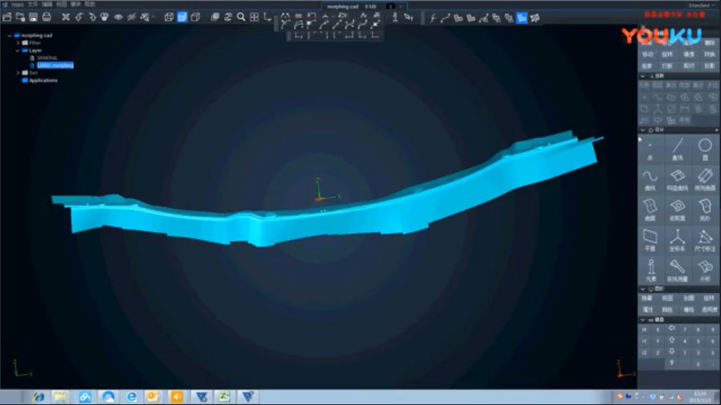Collapse the 图形 section in the right panel

coord(643,289)
